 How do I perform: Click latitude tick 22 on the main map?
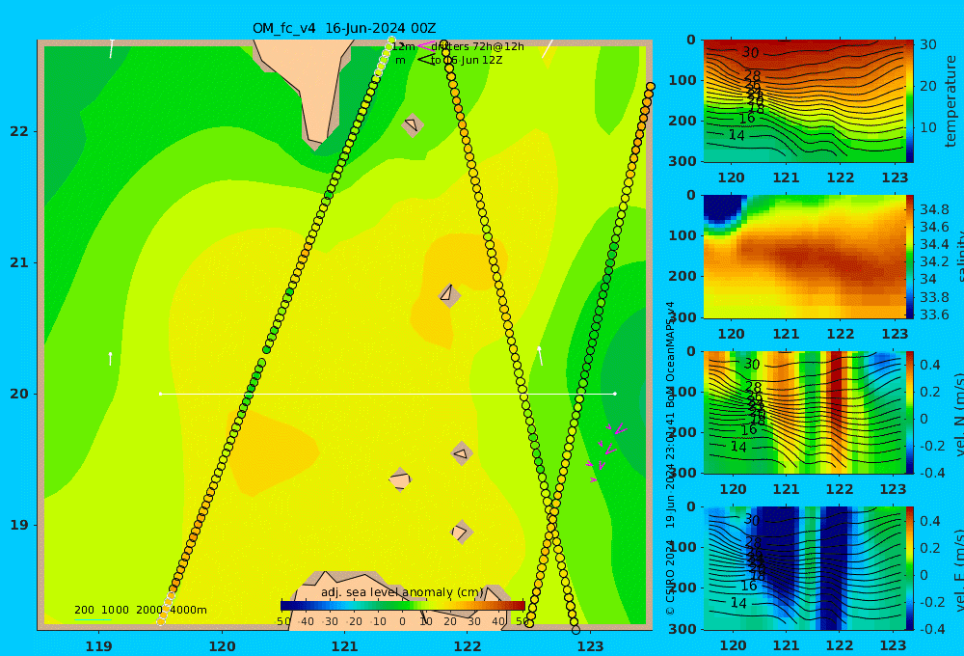[19, 131]
